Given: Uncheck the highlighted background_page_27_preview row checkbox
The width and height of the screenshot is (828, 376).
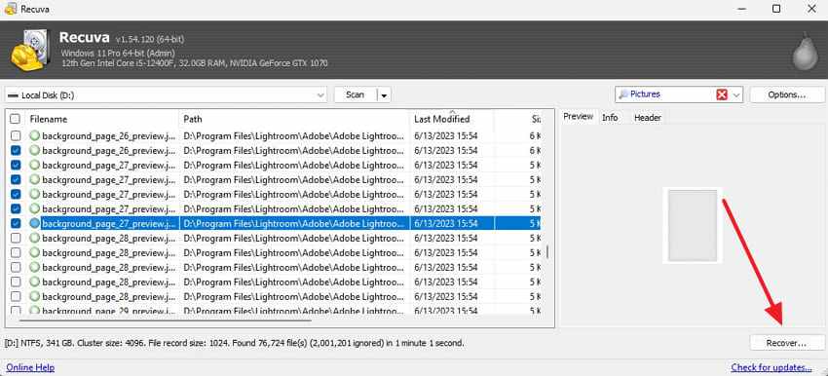Looking at the screenshot, I should tap(16, 224).
